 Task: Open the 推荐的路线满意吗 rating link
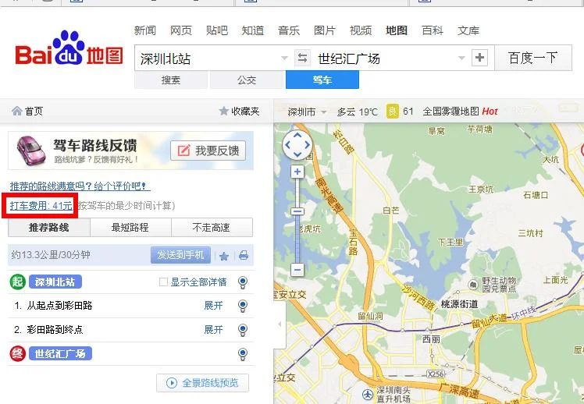(x=80, y=186)
